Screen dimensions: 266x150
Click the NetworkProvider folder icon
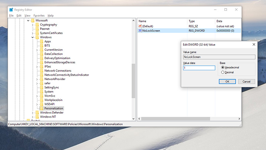[x=42, y=79]
